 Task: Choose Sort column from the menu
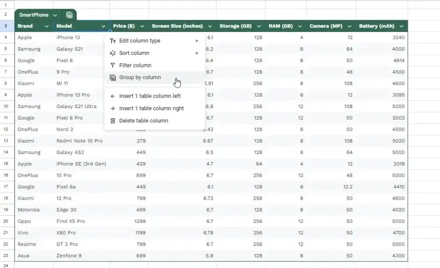(x=155, y=53)
